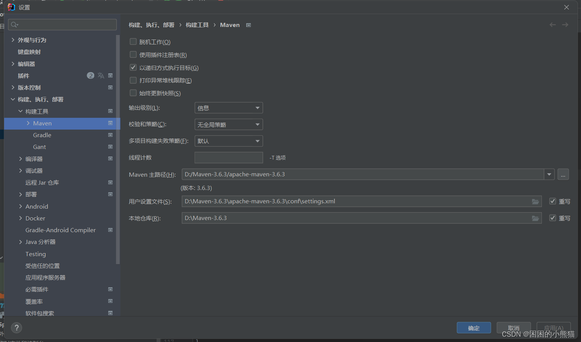Open 输出级别 dropdown showing 信息

(x=228, y=108)
